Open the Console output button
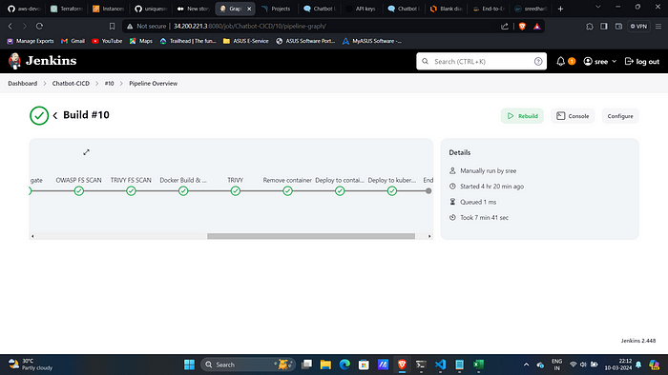Viewport: 668px width, 375px height. point(573,116)
